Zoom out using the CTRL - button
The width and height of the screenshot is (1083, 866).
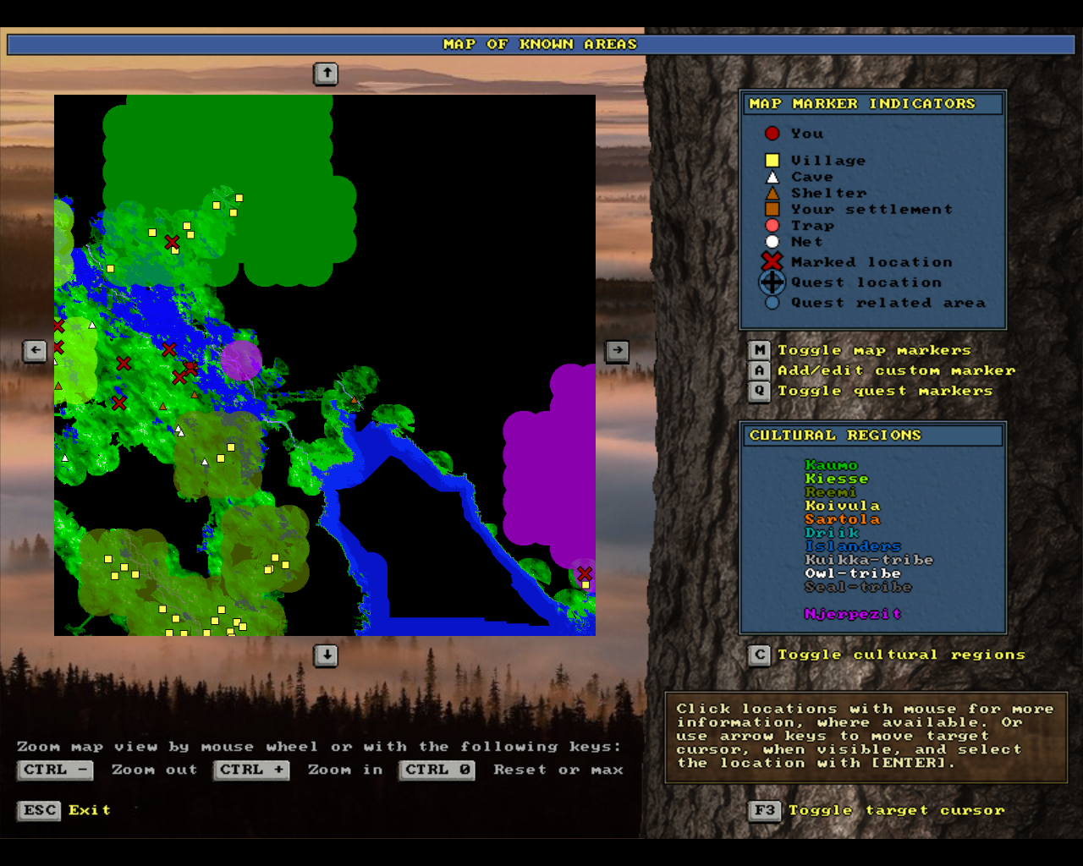tap(57, 770)
